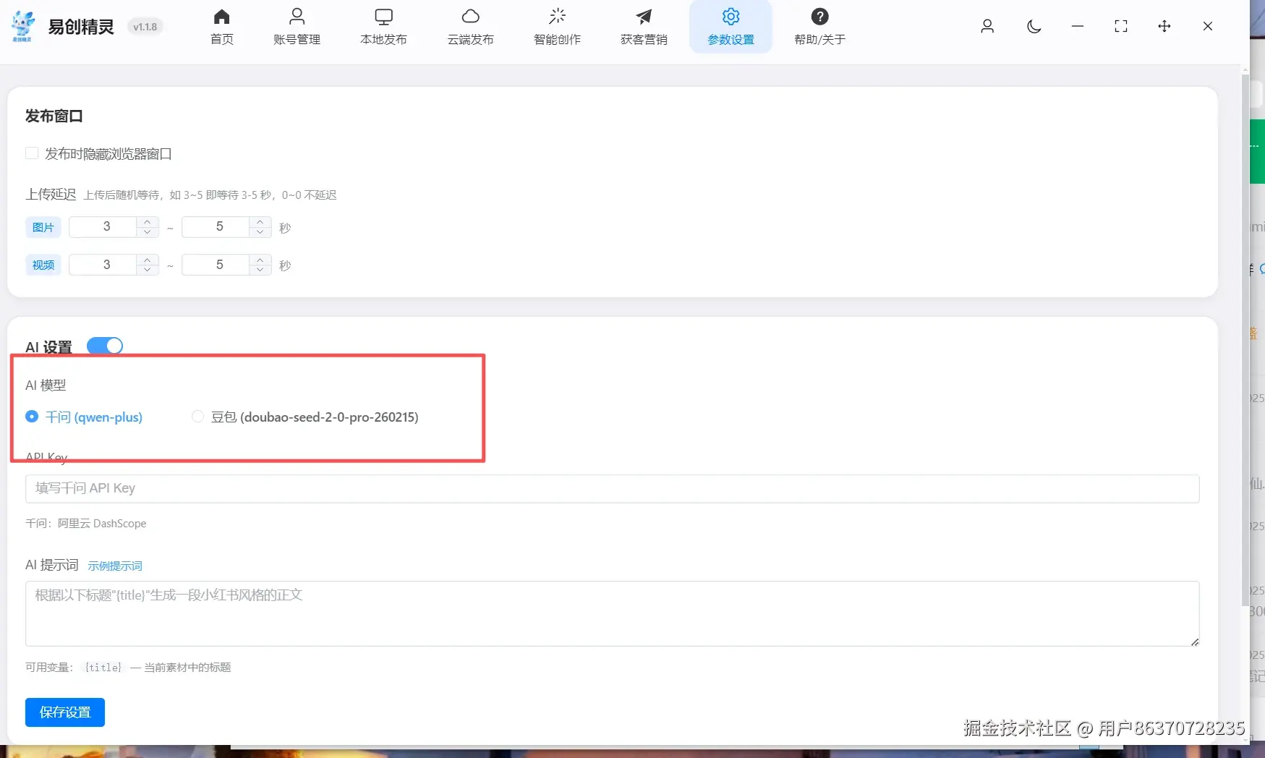This screenshot has width=1265, height=758.
Task: Click the 图片 delay tag
Action: [x=43, y=227]
